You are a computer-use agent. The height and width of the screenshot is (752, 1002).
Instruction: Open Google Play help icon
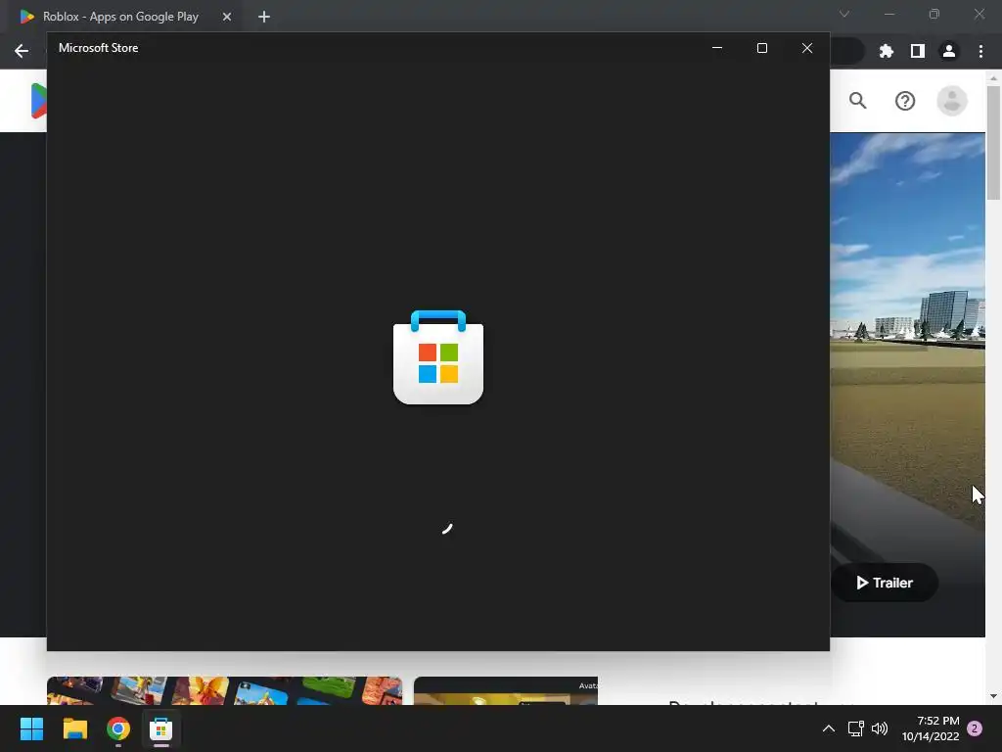pyautogui.click(x=905, y=101)
